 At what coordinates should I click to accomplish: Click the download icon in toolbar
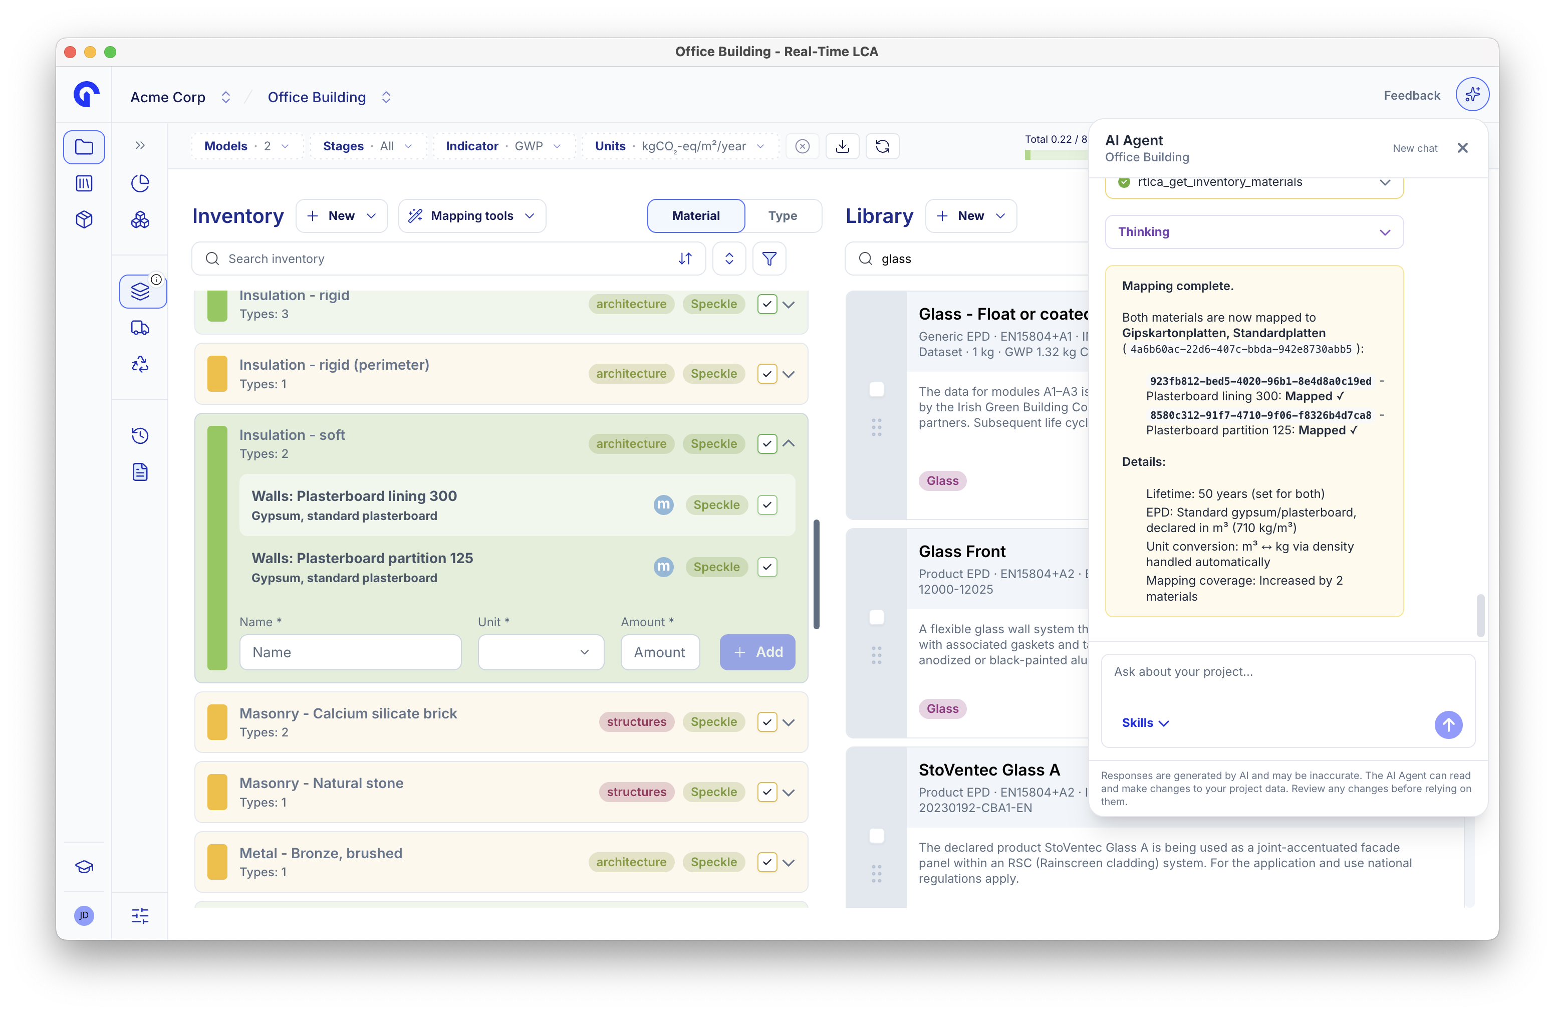(842, 146)
